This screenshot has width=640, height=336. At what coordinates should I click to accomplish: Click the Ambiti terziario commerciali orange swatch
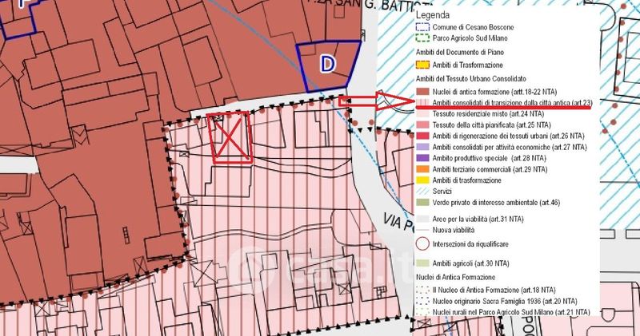pyautogui.click(x=422, y=169)
